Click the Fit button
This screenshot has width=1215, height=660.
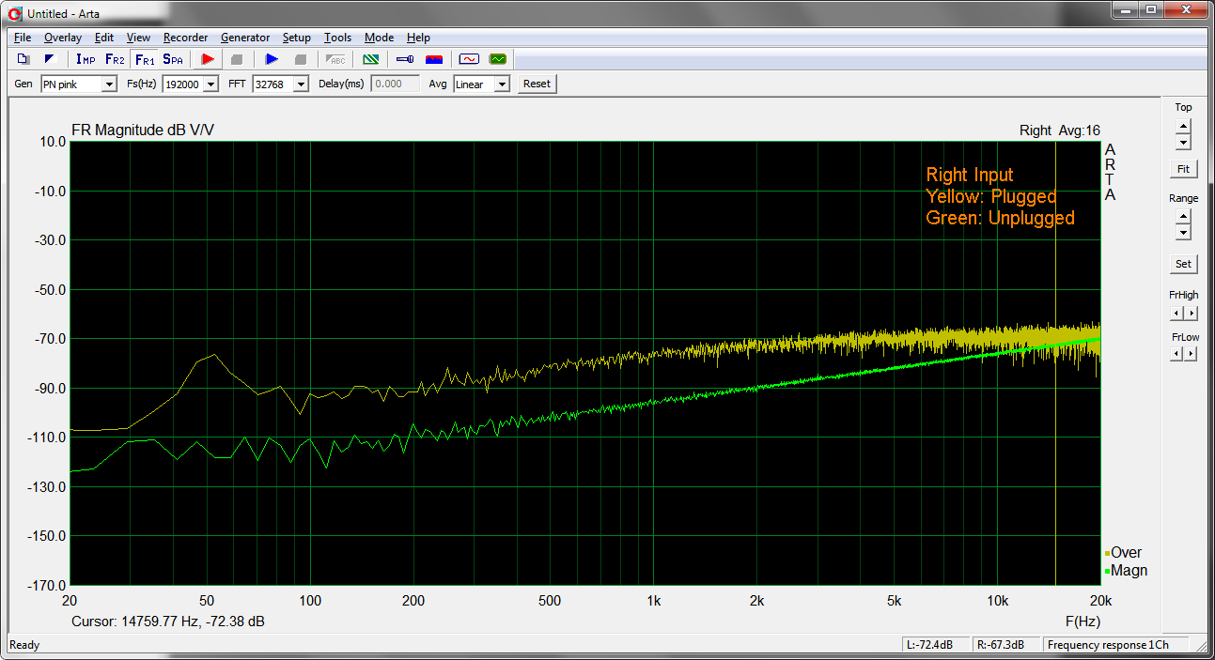[1183, 169]
